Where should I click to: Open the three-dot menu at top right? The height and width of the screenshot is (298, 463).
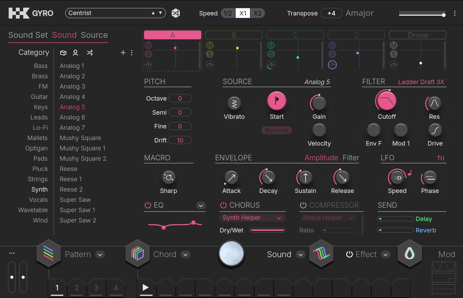tap(455, 13)
